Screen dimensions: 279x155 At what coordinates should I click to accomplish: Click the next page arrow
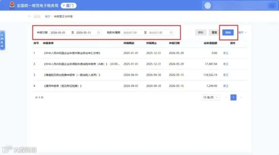tap(241, 97)
